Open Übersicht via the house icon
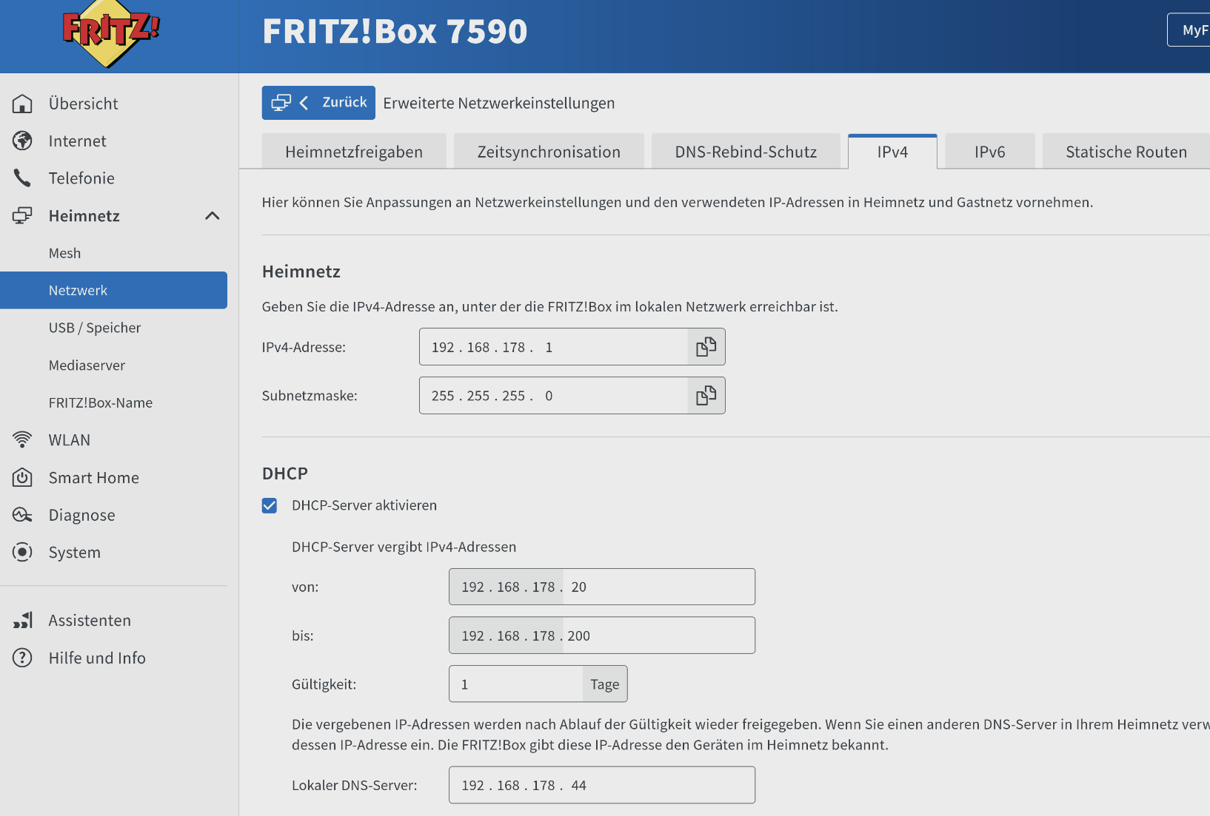 pos(22,104)
